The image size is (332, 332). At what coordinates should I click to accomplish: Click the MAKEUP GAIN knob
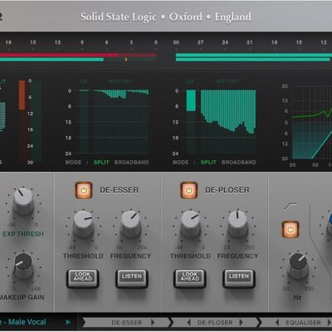coord(23,265)
